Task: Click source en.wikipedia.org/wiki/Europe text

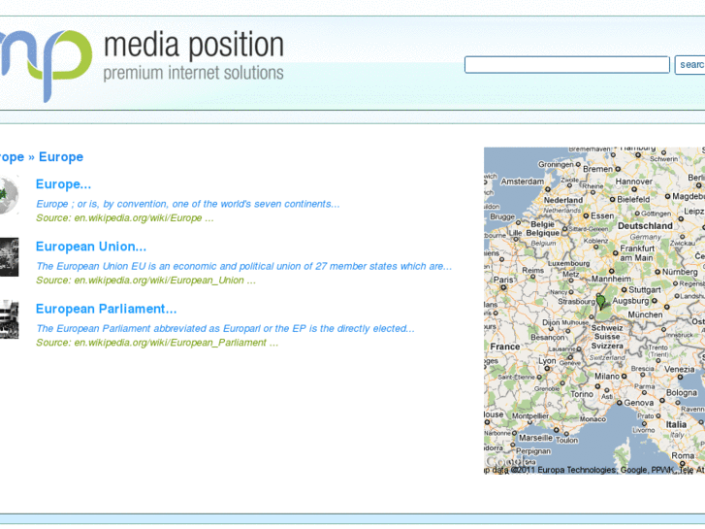Action: [125, 217]
